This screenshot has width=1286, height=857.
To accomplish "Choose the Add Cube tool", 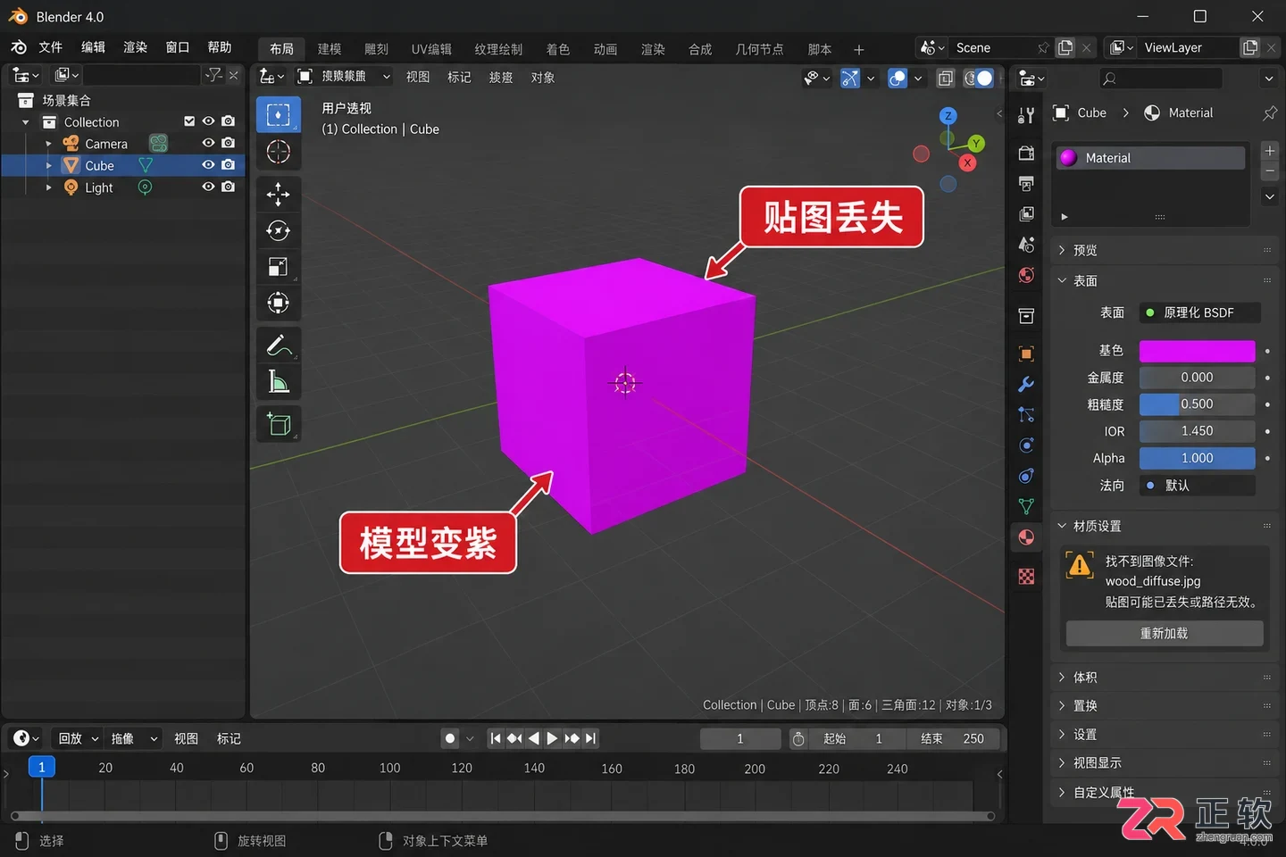I will [x=279, y=424].
